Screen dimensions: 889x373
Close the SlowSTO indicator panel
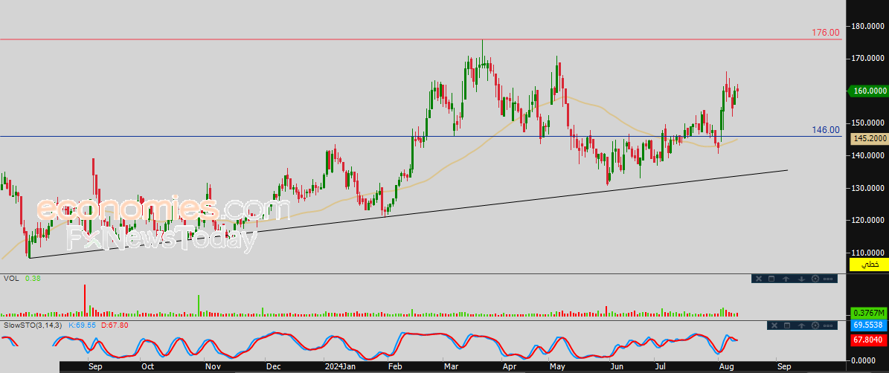(x=773, y=325)
